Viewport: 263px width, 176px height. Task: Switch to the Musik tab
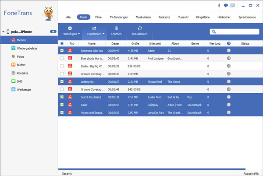coord(84,17)
